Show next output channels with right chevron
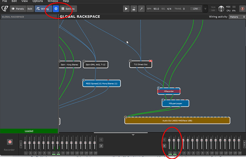Image resolution: width=246 pixels, height=159 pixels. coord(164,146)
